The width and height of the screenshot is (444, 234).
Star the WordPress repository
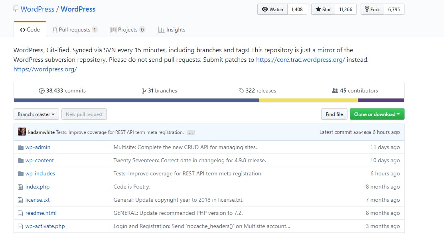[323, 9]
